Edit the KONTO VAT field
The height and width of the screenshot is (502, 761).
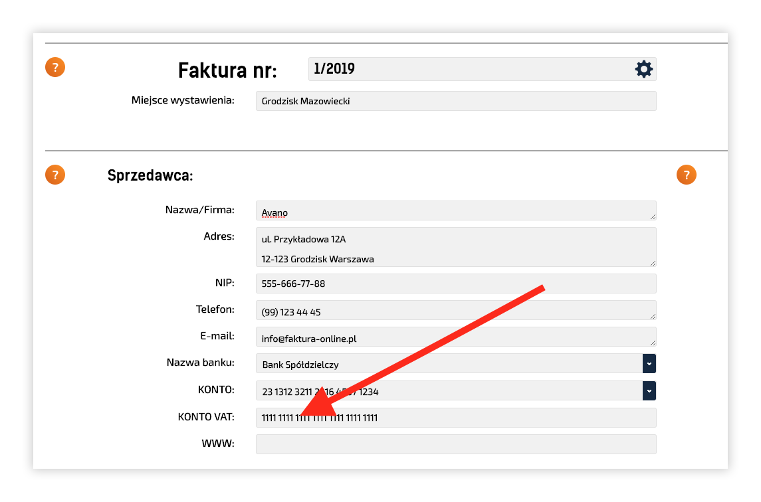456,418
